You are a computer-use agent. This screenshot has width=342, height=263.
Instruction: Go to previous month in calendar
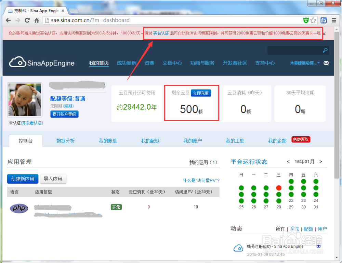(x=288, y=162)
